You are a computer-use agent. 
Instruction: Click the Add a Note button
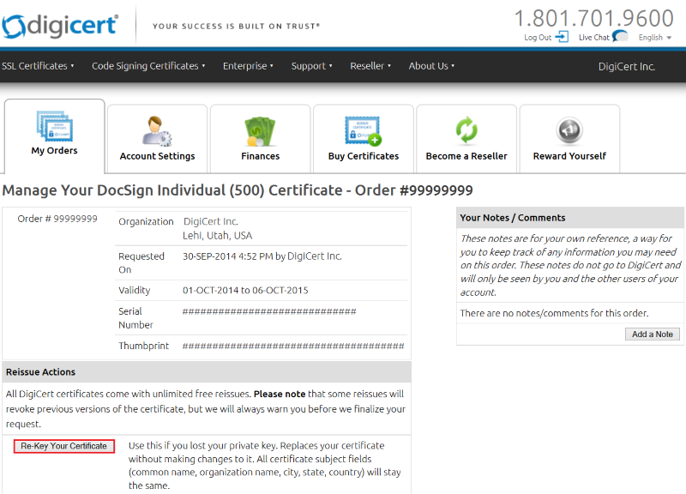click(652, 334)
